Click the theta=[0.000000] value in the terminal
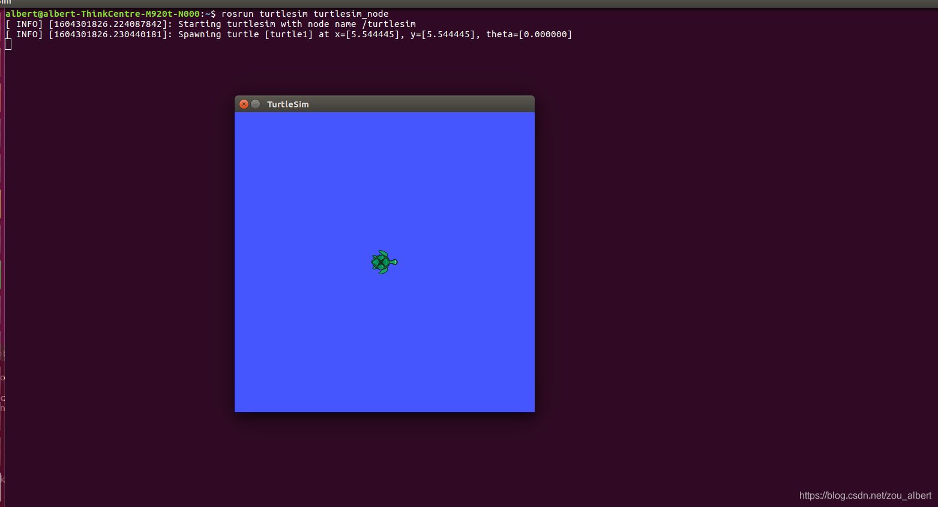The image size is (938, 507). 529,34
